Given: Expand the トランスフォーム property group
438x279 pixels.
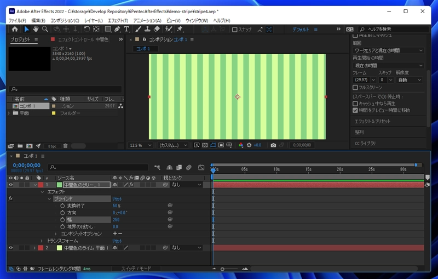Looking at the screenshot, I should point(41,241).
